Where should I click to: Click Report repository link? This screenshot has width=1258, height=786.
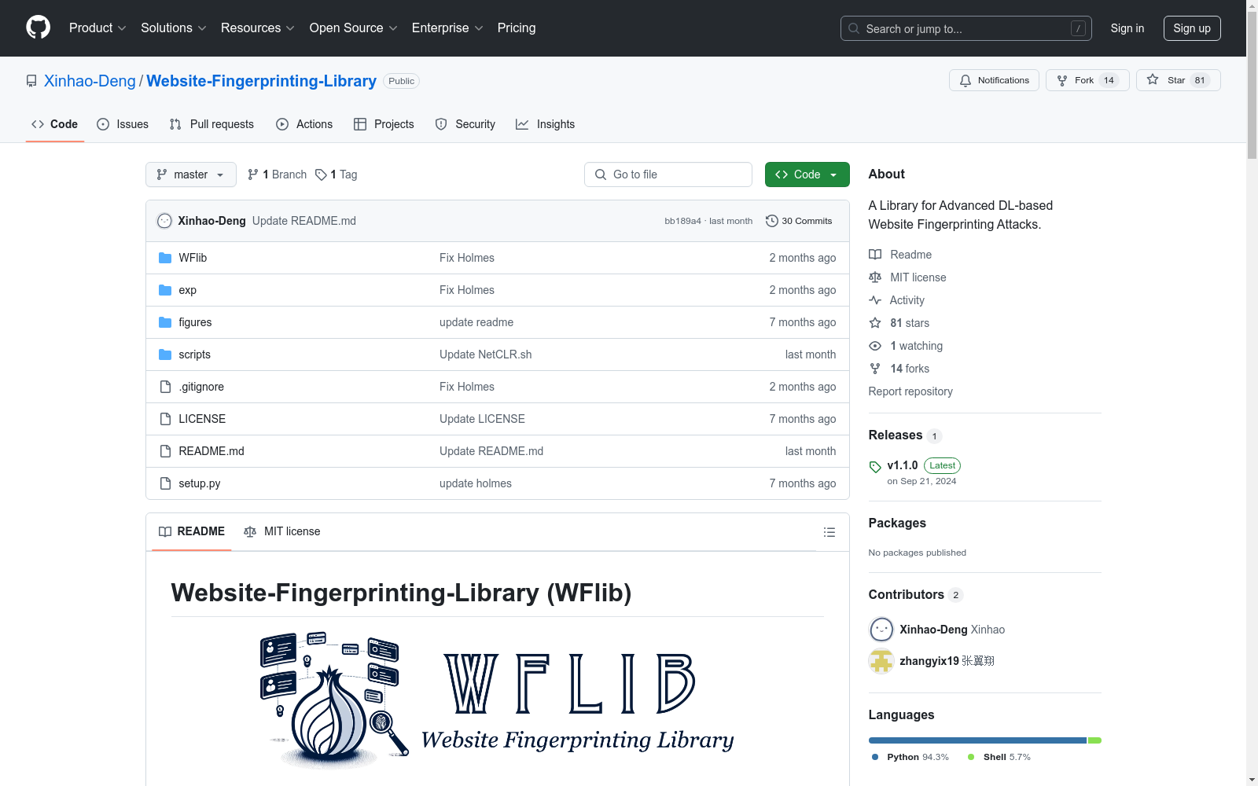point(910,391)
